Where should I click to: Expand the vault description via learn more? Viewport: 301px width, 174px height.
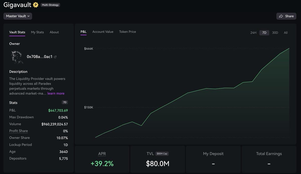coord(56,93)
